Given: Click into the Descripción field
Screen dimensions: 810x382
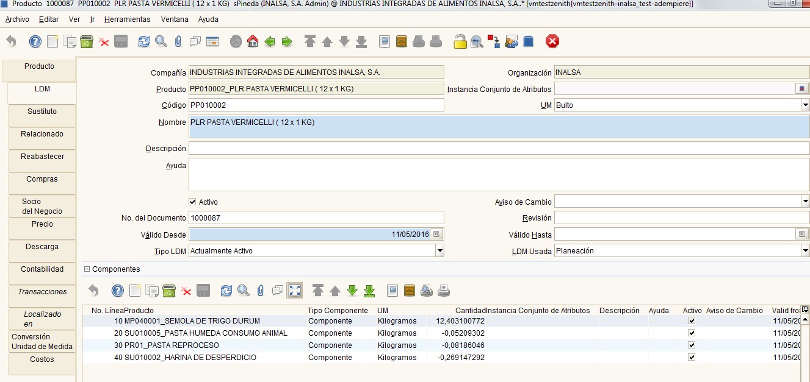Looking at the screenshot, I should (x=499, y=149).
